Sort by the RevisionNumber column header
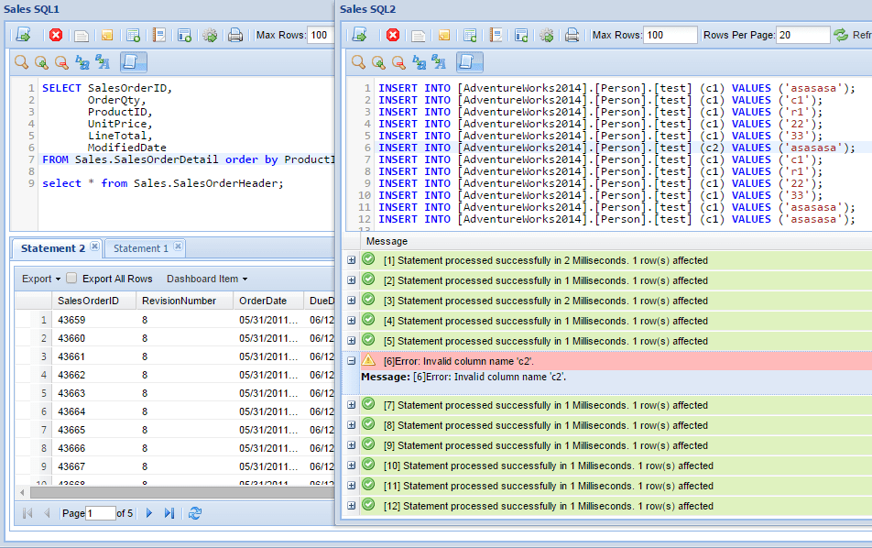 [x=185, y=301]
